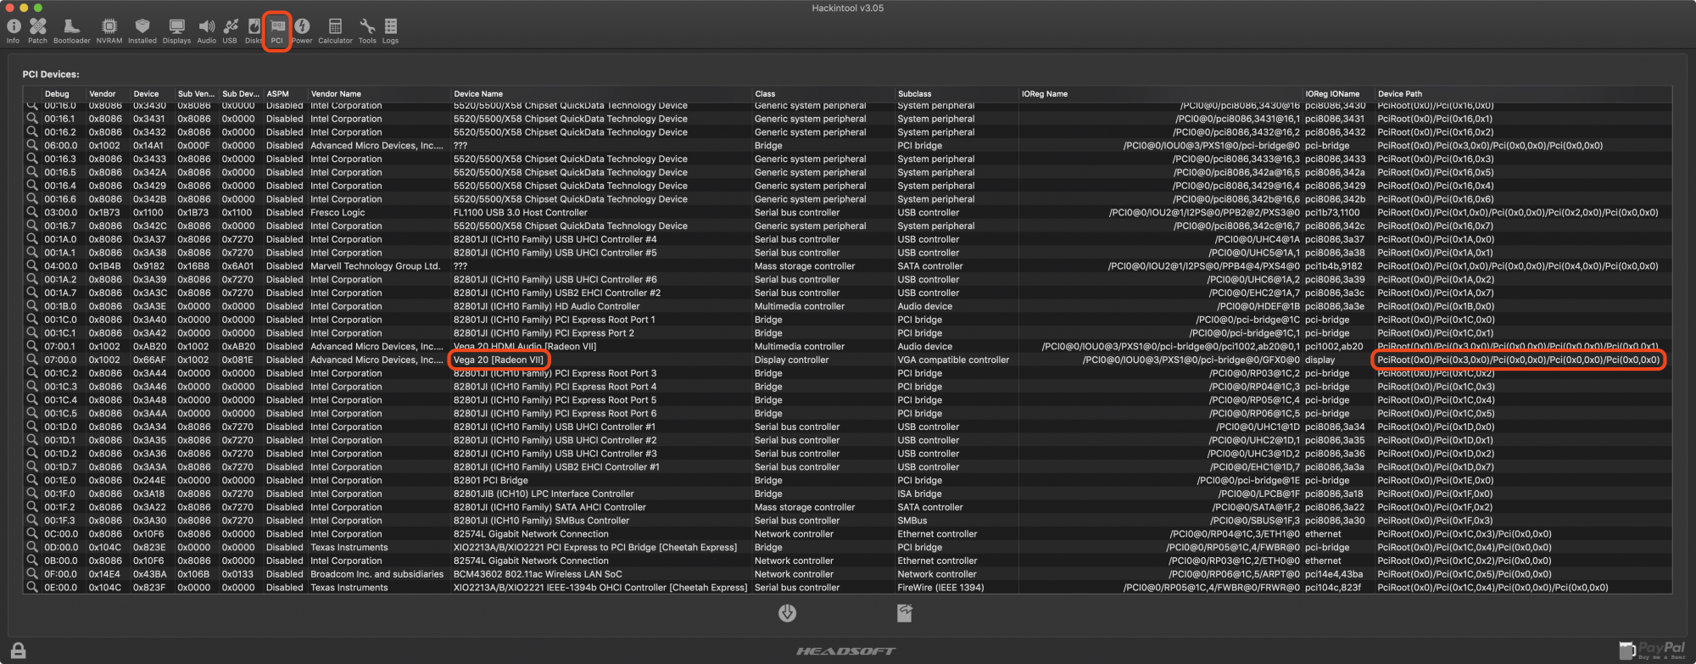The height and width of the screenshot is (664, 1696).
Task: Click magnifier icon in row 04:00.0
Action: 32,265
